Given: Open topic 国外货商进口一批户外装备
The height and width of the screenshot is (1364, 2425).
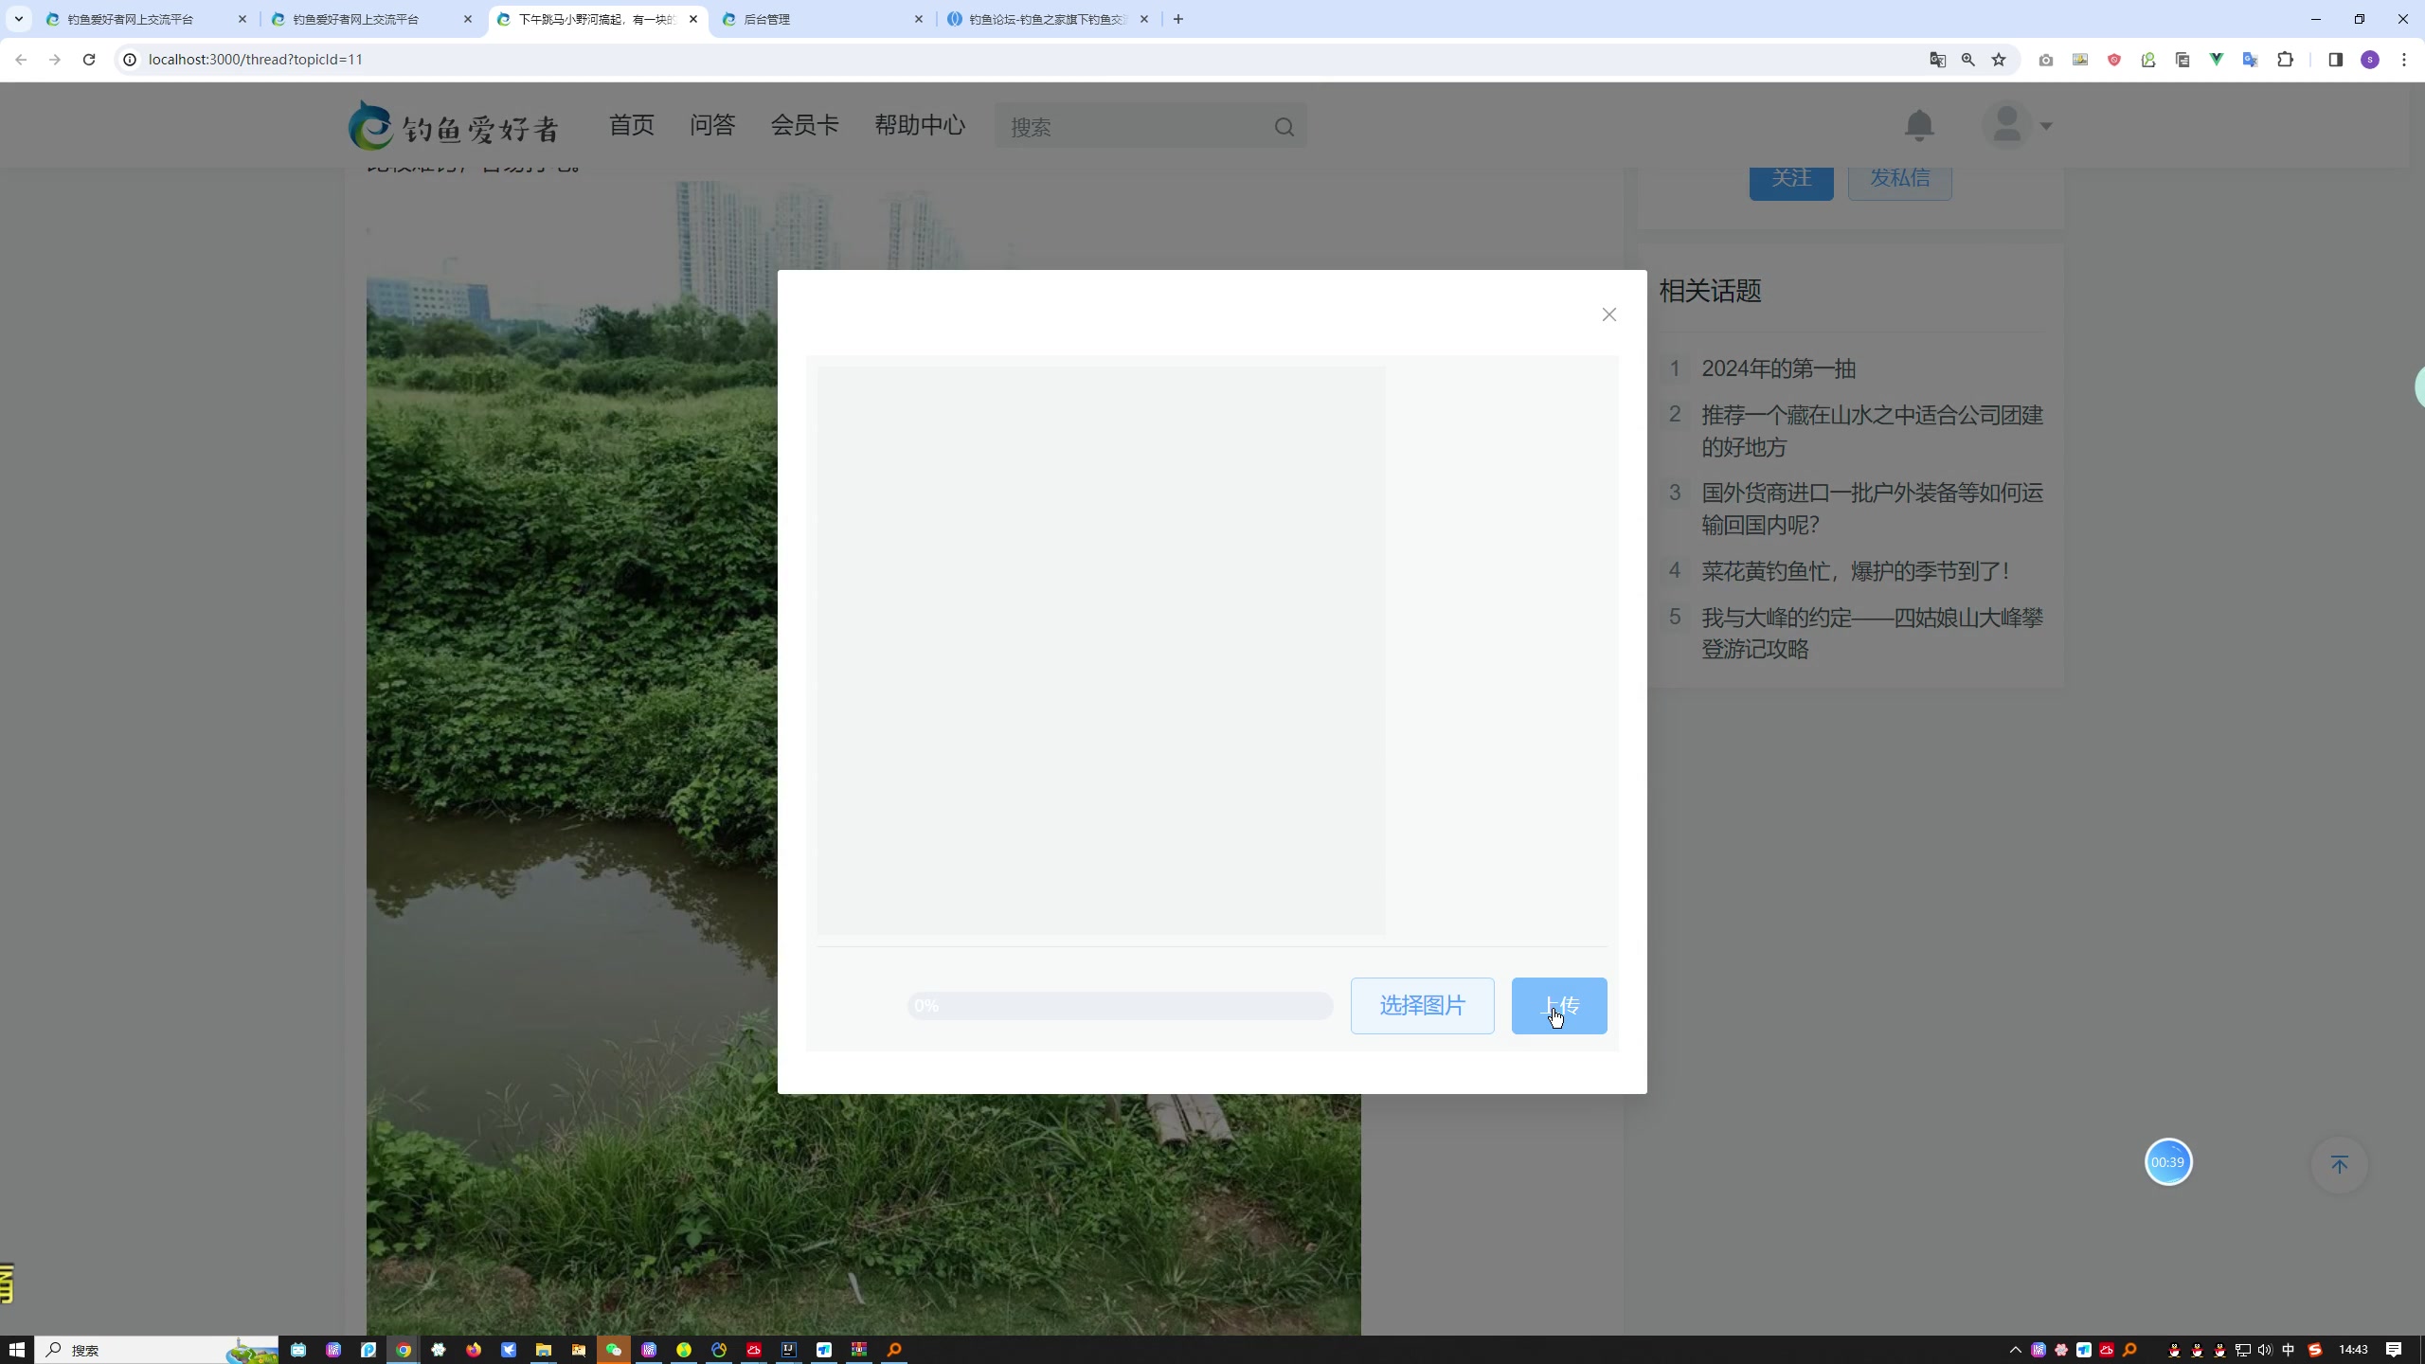Looking at the screenshot, I should pyautogui.click(x=1872, y=509).
